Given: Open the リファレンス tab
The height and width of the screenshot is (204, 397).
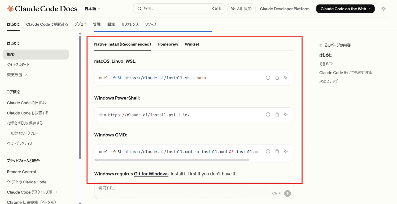Looking at the screenshot, I should [130, 24].
